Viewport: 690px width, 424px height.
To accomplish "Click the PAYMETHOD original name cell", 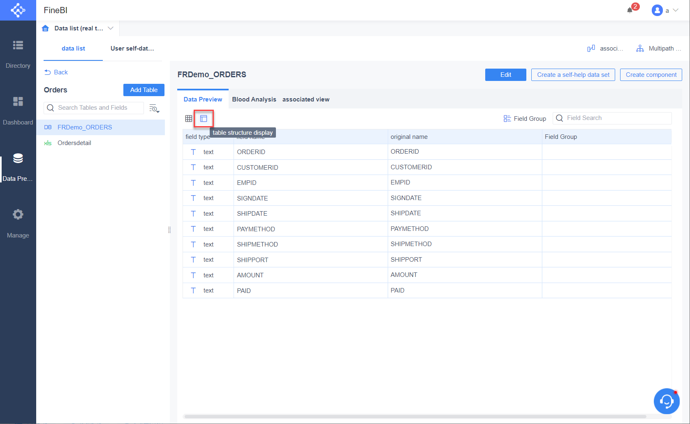I will click(x=465, y=229).
